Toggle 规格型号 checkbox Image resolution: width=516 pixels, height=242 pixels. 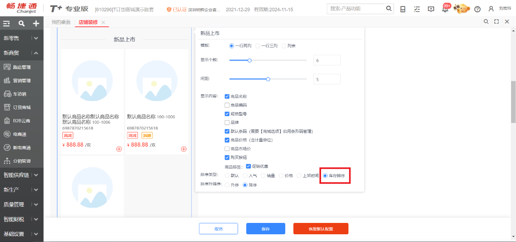(x=227, y=114)
